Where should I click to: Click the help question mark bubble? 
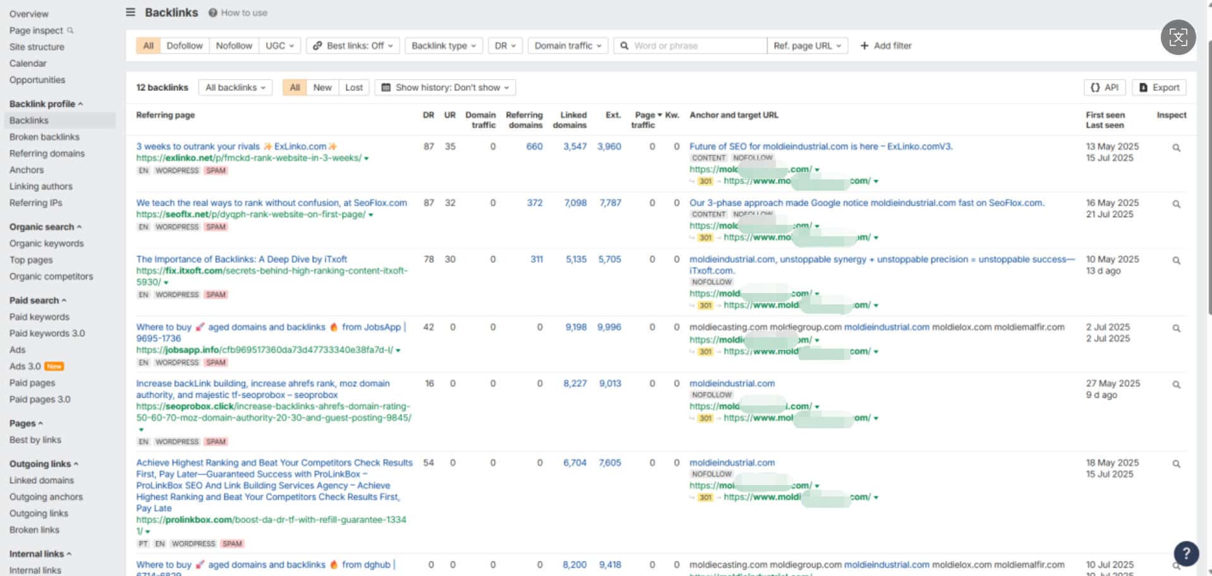click(1185, 553)
